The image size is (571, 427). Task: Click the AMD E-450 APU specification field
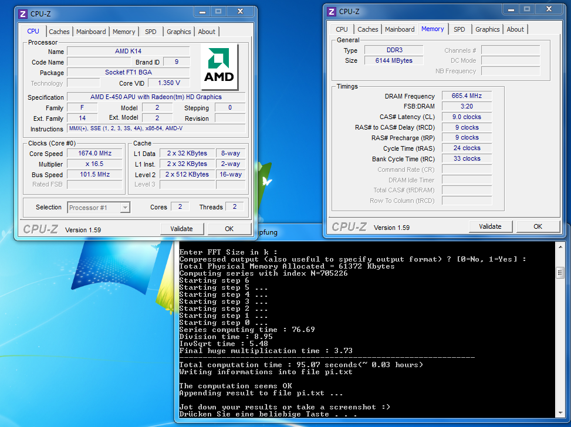156,97
